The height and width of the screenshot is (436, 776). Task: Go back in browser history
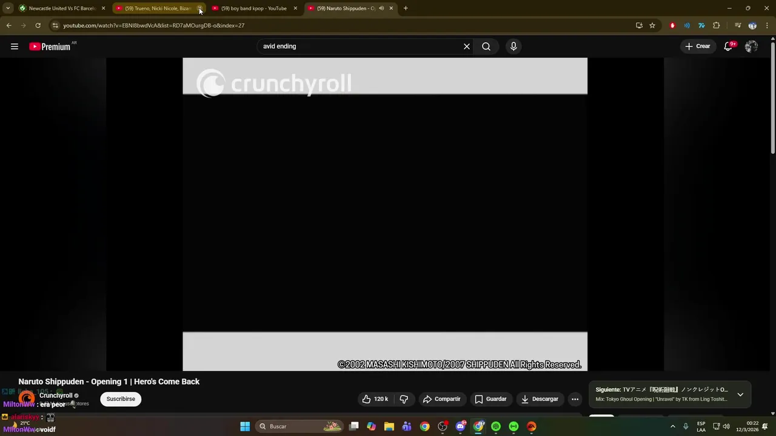click(8, 25)
